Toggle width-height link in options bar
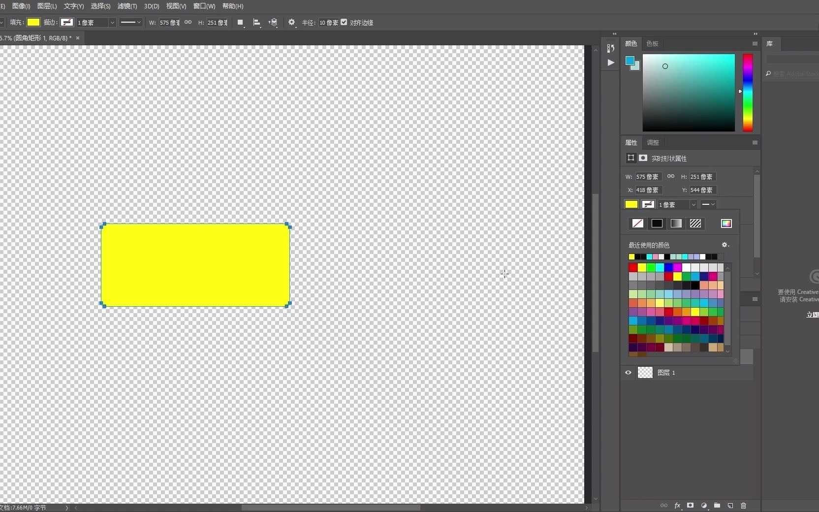Viewport: 819px width, 512px height. coord(188,22)
